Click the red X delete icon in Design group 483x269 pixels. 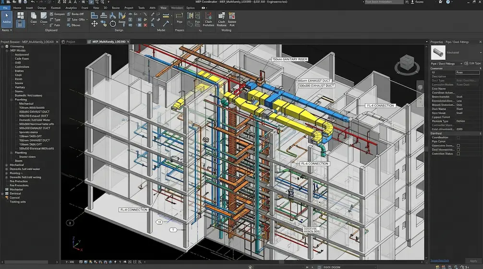(x=145, y=25)
